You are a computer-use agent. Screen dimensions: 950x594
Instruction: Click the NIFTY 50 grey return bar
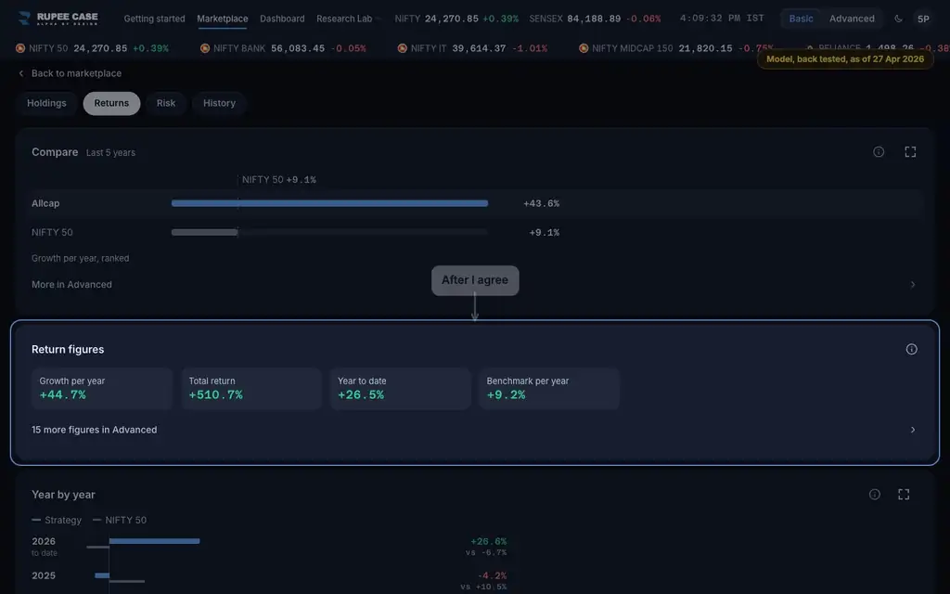[x=205, y=232]
